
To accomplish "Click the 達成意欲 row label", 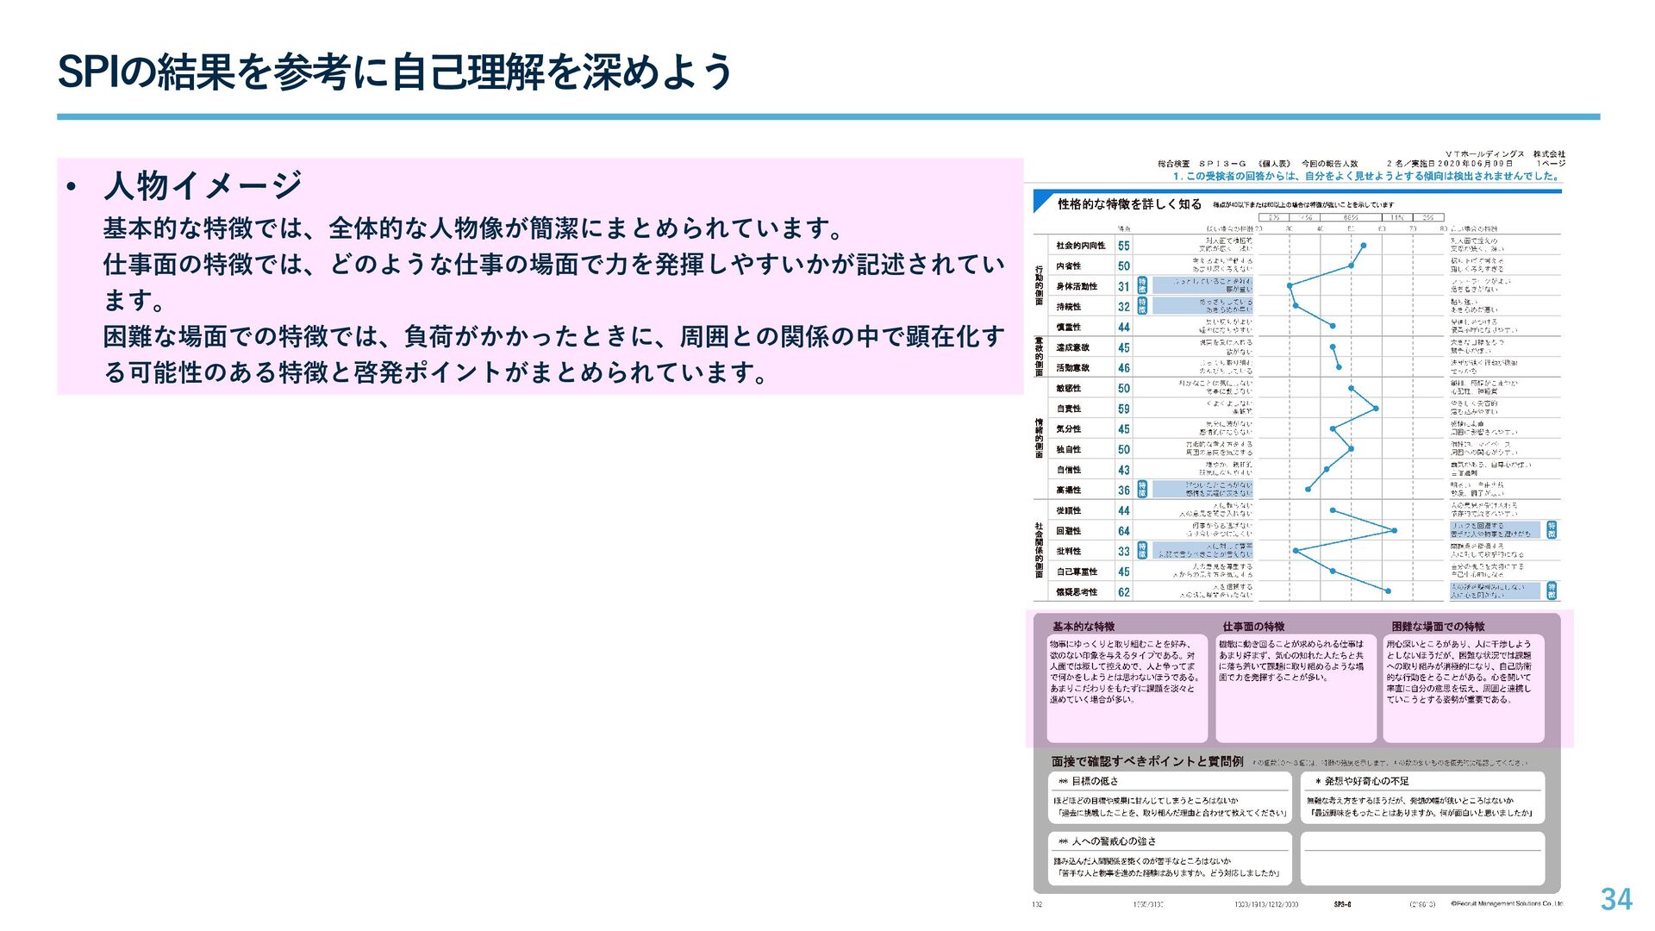I will [x=1072, y=347].
